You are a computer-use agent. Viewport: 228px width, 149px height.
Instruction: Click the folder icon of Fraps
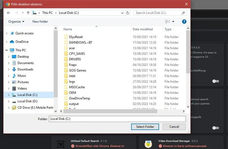(x=66, y=65)
